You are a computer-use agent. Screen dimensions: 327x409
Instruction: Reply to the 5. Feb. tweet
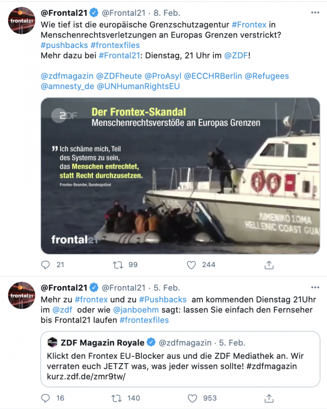[x=46, y=398]
